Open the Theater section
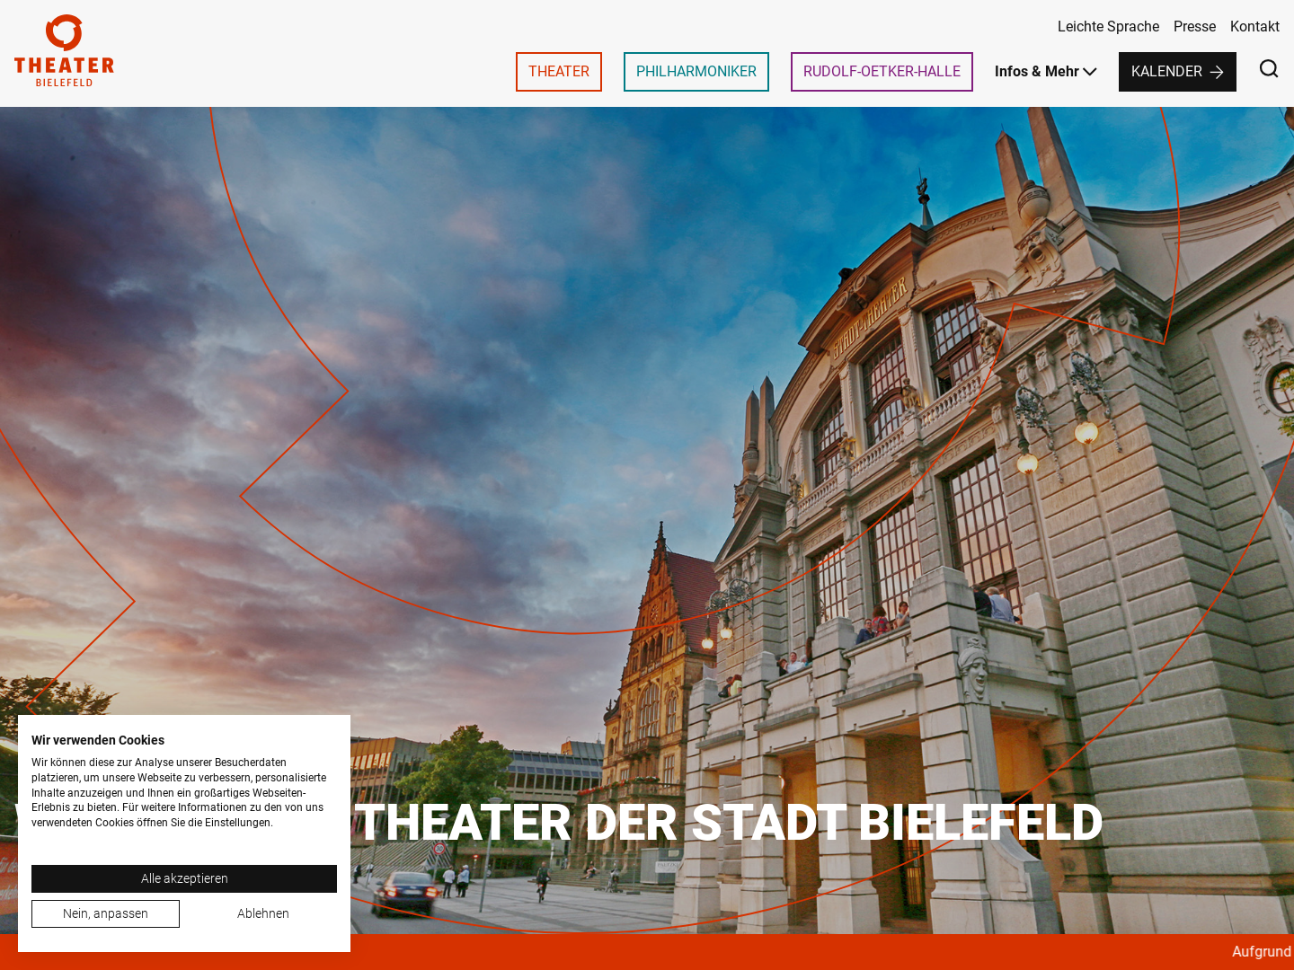The image size is (1294, 970). 559,72
